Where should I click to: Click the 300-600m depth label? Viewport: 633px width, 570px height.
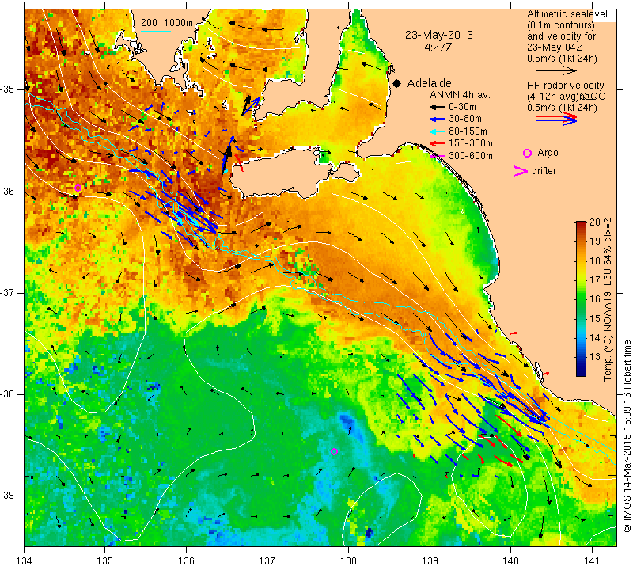click(x=470, y=156)
